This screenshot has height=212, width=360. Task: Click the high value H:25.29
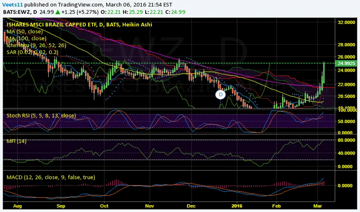(133, 12)
